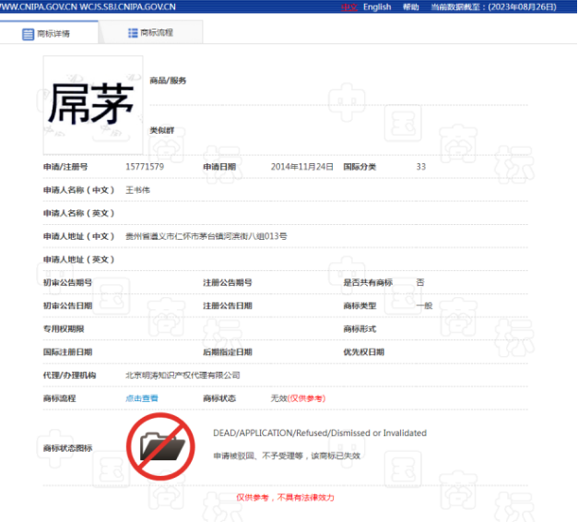This screenshot has width=578, height=522.
Task: Click the application number 15771579
Action: coord(145,167)
